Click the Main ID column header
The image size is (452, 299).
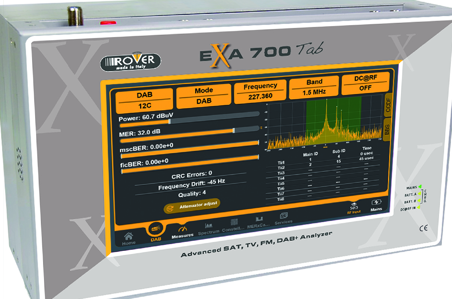310,155
